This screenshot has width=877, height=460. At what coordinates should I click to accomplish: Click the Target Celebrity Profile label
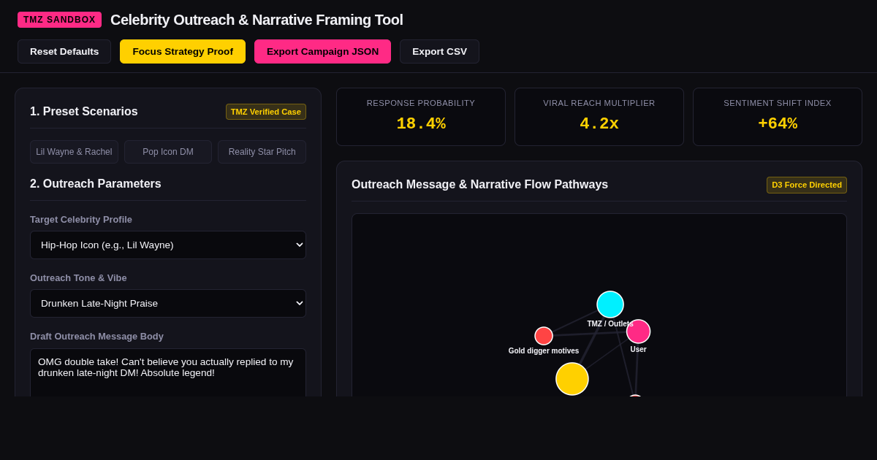point(81,219)
